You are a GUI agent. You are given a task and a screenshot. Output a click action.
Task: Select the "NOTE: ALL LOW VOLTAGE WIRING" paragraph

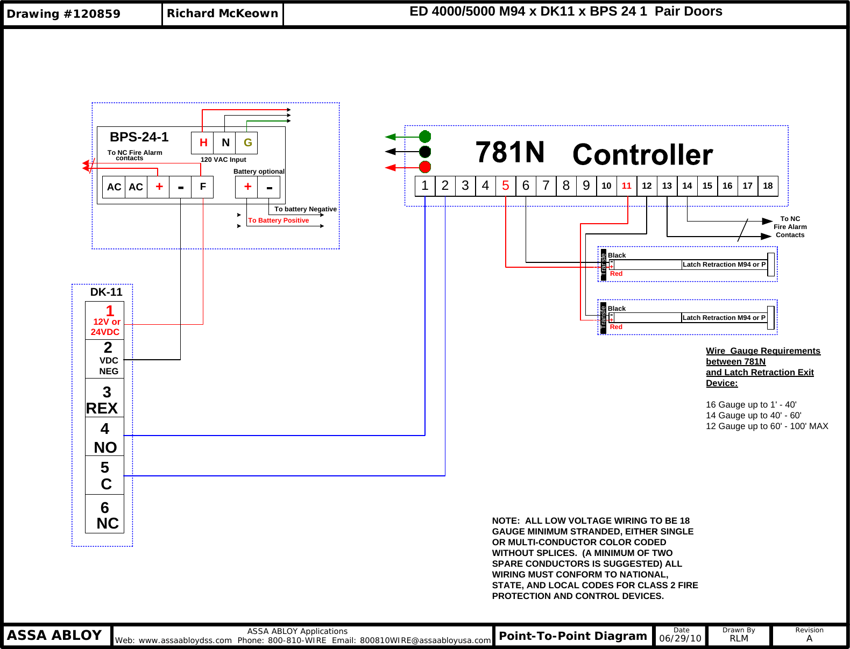pyautogui.click(x=595, y=558)
